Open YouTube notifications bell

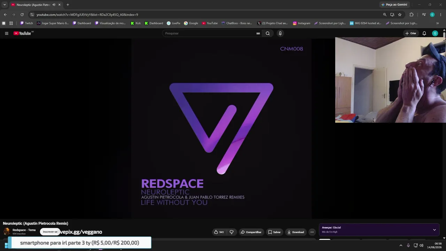point(424,33)
